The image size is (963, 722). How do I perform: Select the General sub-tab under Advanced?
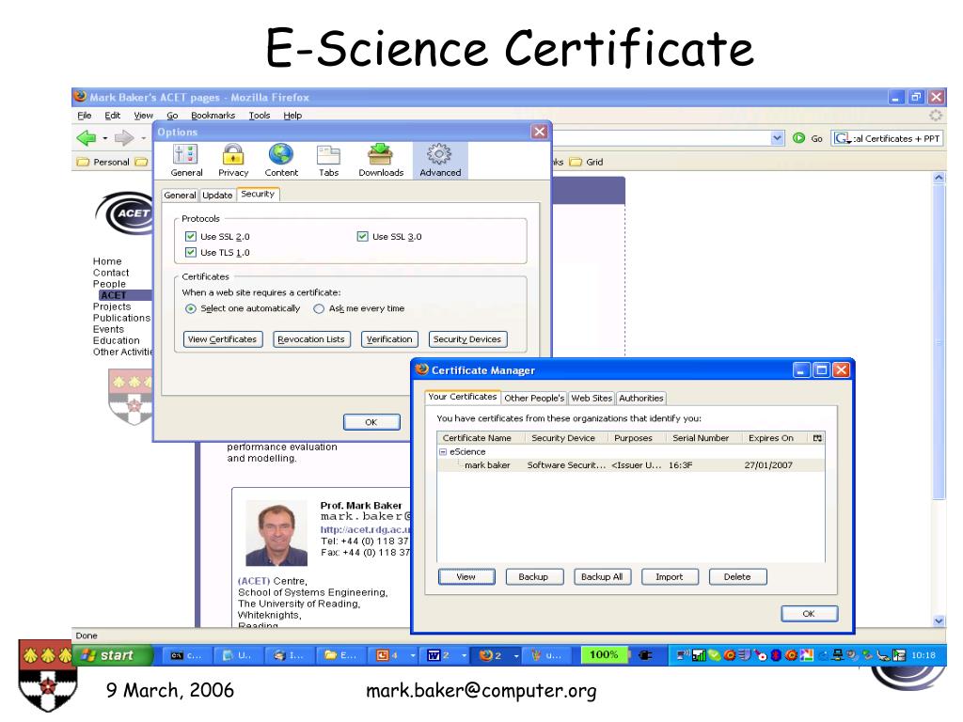click(x=180, y=196)
